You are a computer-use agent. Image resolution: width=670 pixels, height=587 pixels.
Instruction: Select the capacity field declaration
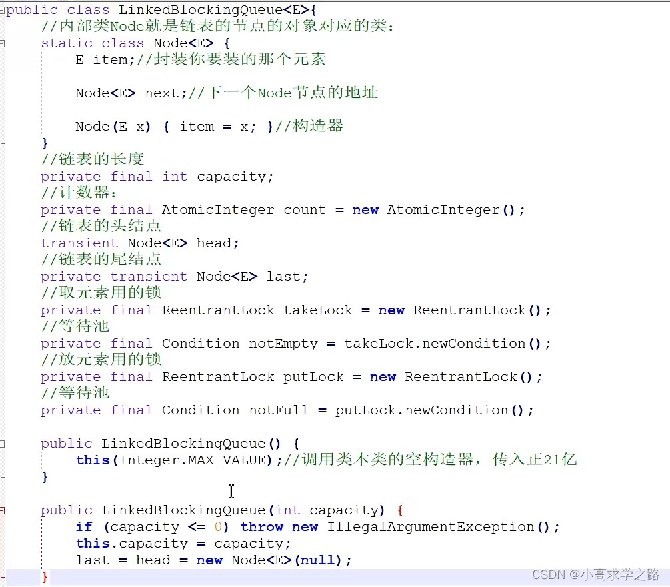coord(233,176)
